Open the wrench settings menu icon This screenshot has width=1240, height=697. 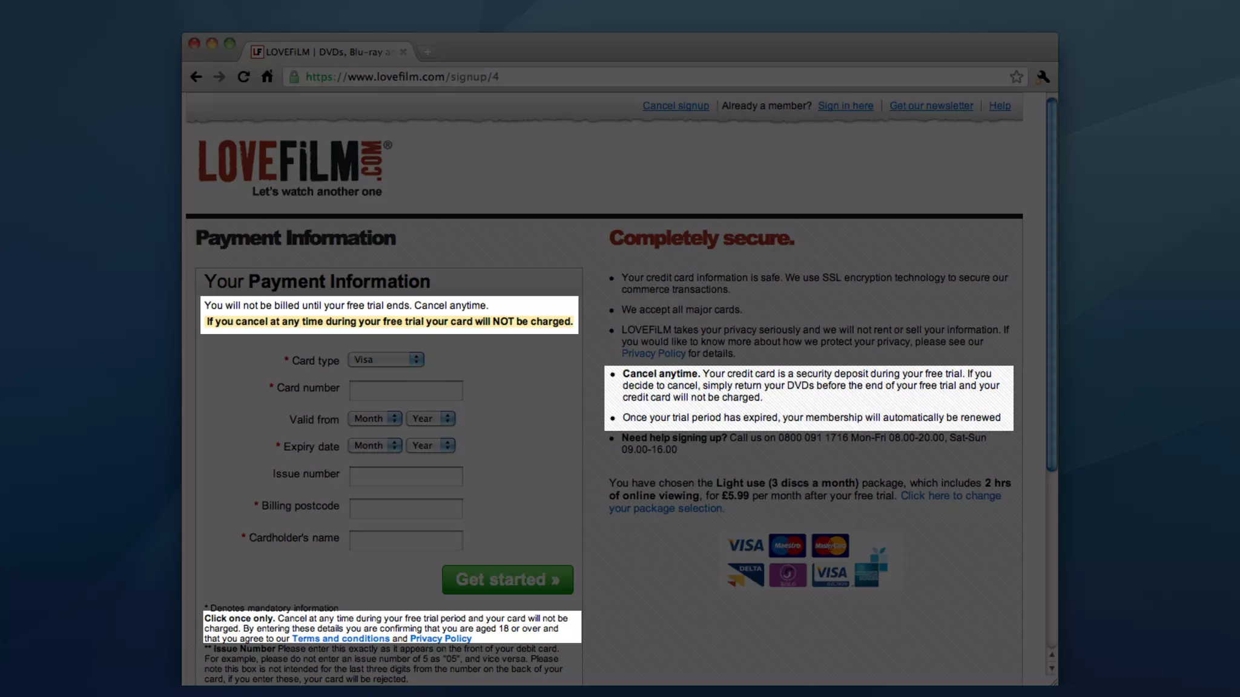[x=1043, y=77]
